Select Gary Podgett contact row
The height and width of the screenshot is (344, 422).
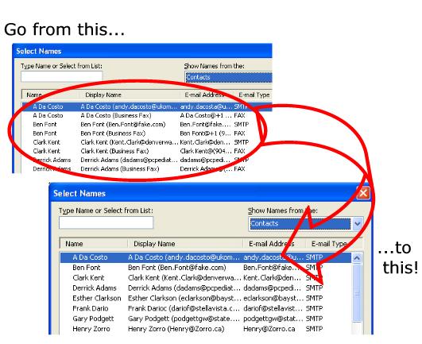pos(206,319)
